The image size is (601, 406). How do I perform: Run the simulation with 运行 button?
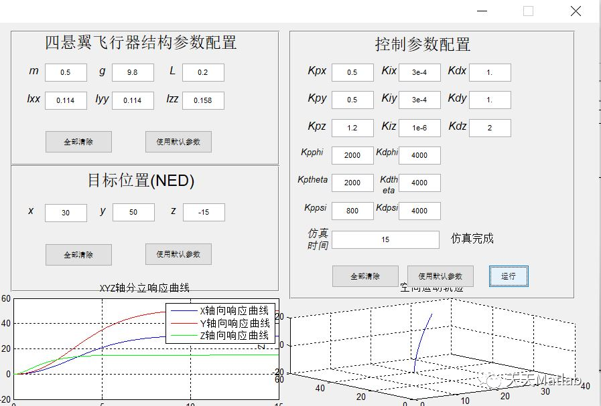point(509,276)
